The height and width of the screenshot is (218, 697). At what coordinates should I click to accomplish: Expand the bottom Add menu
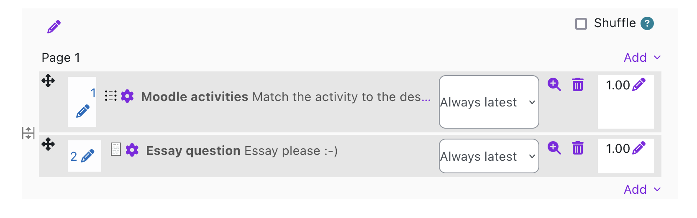(x=642, y=190)
